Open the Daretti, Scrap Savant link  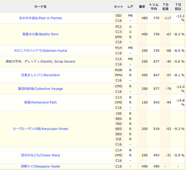coord(40,62)
